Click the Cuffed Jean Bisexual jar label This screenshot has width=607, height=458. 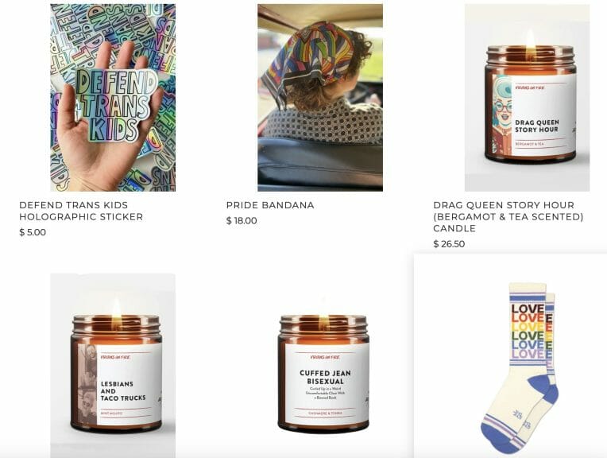click(327, 384)
